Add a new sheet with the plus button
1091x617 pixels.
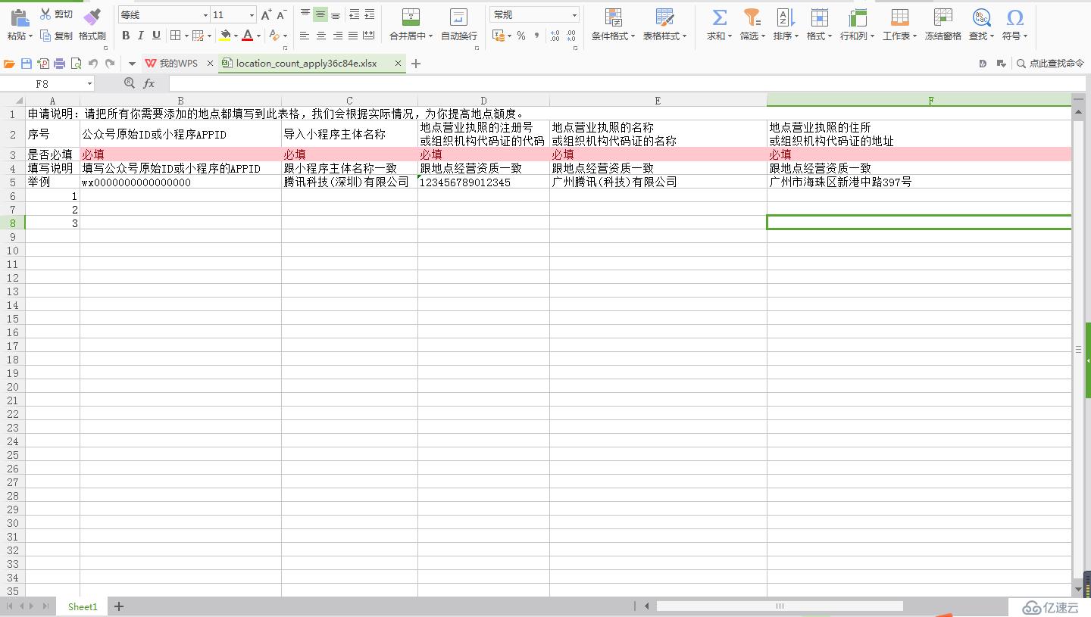[x=118, y=606]
